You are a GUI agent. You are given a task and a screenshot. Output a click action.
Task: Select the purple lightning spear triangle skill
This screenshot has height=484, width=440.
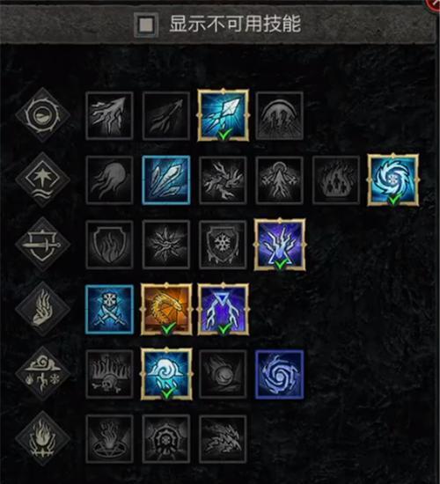click(223, 309)
